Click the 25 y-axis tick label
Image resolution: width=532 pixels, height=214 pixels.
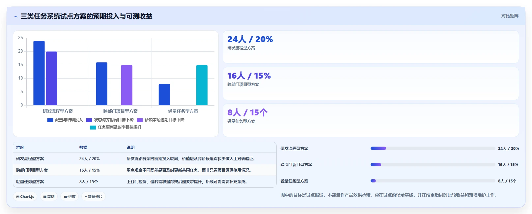coord(20,38)
